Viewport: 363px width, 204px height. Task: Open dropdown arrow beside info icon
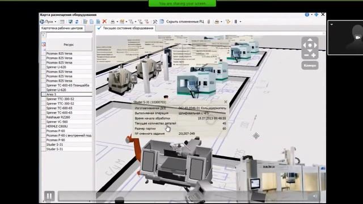pyautogui.click(x=311, y=15)
